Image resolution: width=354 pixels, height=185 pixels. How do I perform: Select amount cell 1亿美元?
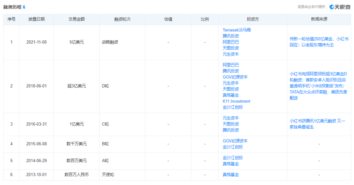(76, 124)
